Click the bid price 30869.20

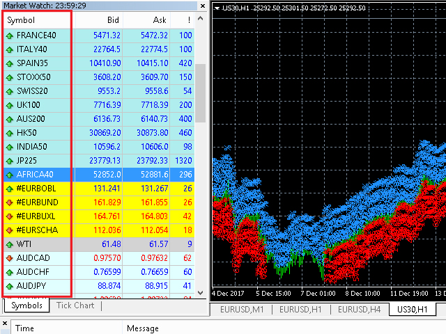[x=105, y=133]
